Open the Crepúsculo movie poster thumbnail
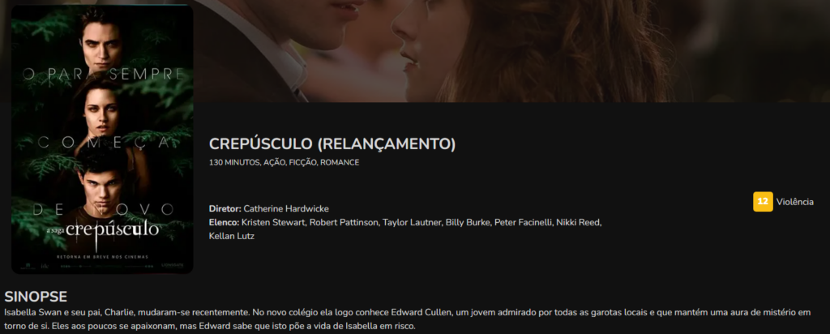The height and width of the screenshot is (334, 830). point(102,139)
